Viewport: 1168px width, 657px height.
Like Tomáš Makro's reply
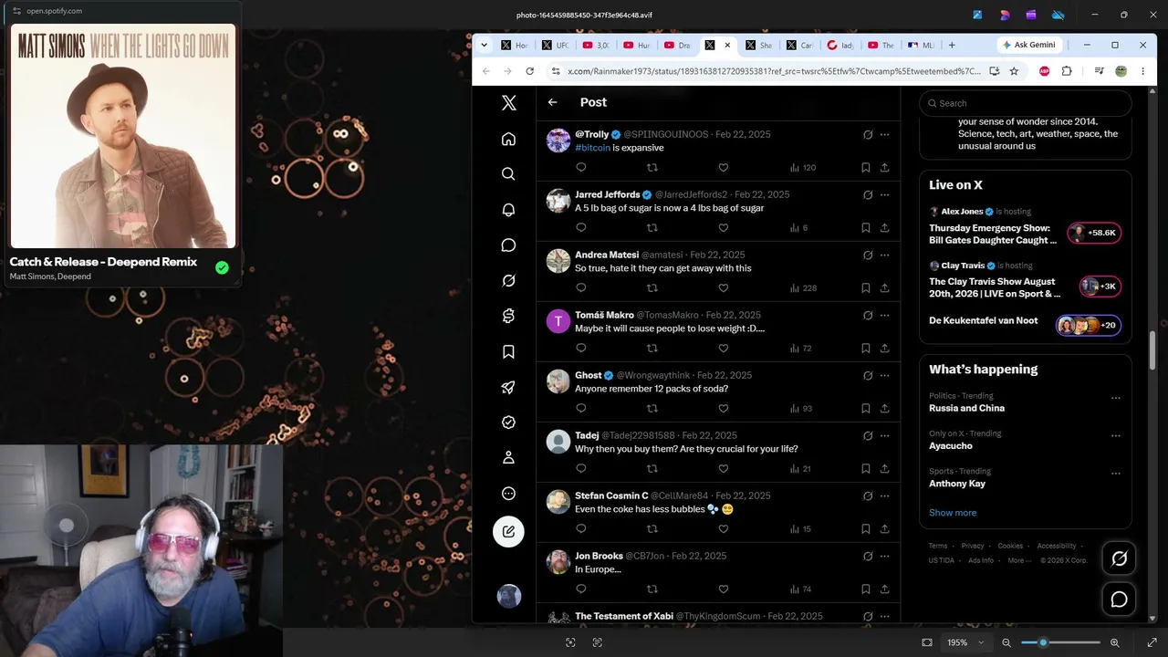tap(724, 349)
